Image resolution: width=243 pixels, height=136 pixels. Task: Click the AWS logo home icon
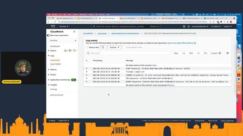(x=53, y=26)
